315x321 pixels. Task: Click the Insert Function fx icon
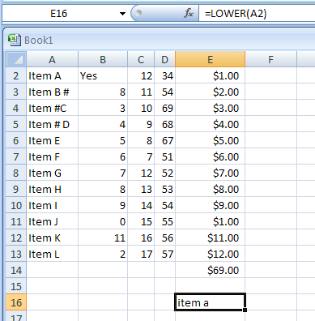coord(189,13)
